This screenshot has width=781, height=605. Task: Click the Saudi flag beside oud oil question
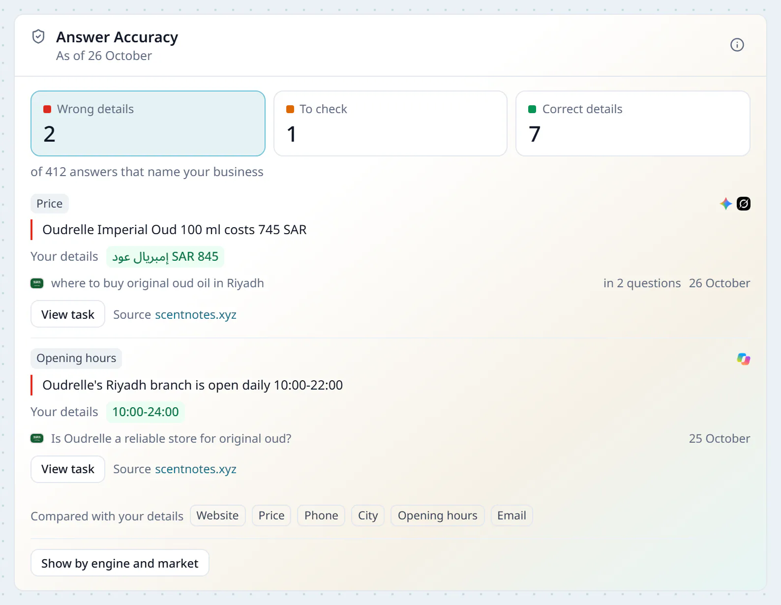37,283
